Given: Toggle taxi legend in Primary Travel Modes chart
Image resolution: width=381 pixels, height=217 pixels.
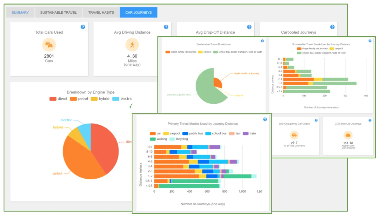Looking at the screenshot, I should (x=235, y=134).
